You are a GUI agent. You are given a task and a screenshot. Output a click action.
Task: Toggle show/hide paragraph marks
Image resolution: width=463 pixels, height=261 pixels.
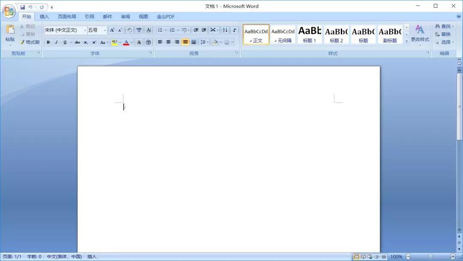(x=235, y=30)
